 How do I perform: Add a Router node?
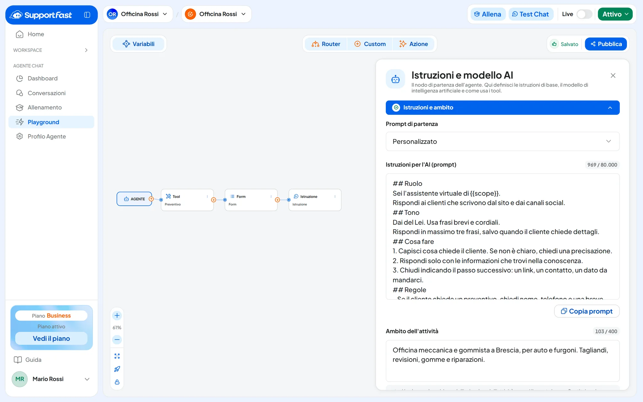[x=326, y=44]
